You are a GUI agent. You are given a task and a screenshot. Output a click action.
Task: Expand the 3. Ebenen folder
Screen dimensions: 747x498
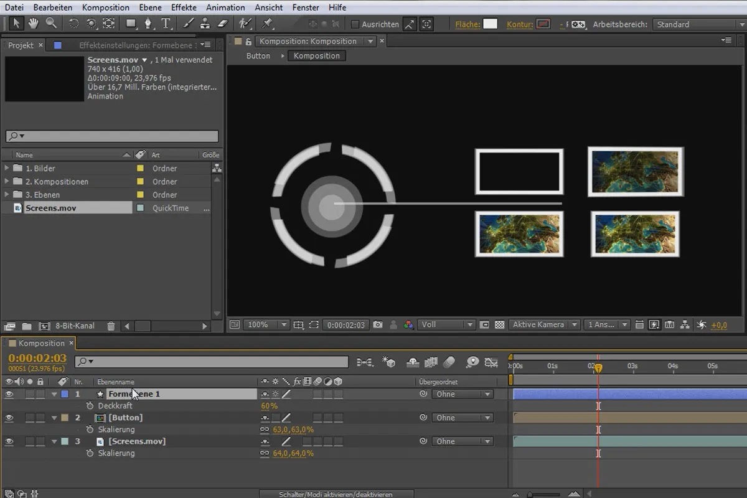7,195
